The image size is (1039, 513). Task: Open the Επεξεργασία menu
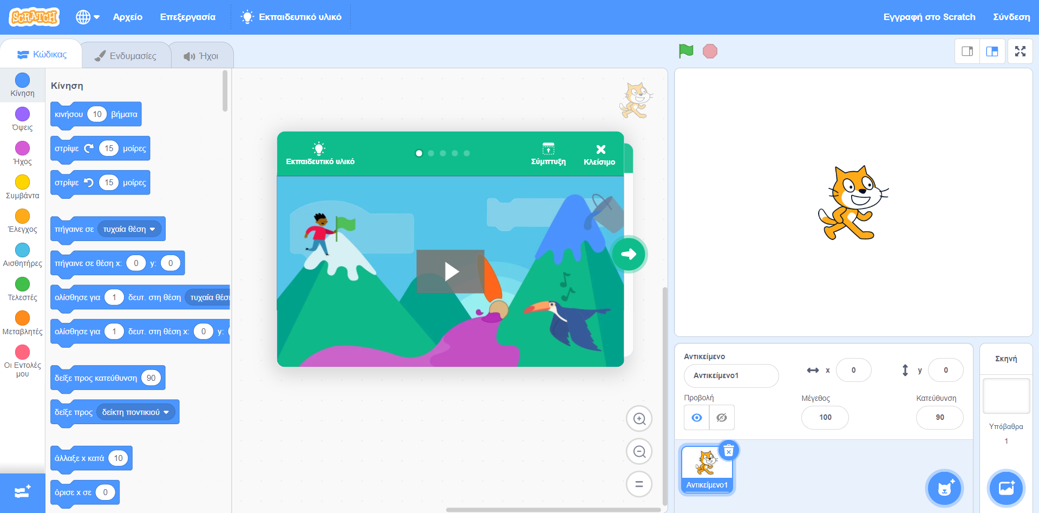188,17
